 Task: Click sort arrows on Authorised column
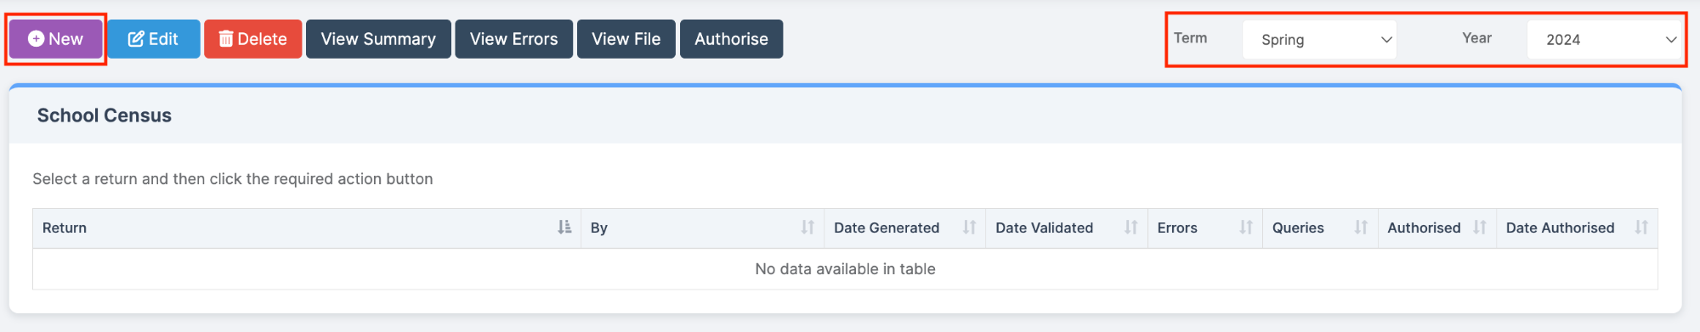1480,228
